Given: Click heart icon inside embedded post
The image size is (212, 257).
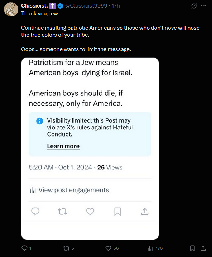Looking at the screenshot, I should pos(90,212).
